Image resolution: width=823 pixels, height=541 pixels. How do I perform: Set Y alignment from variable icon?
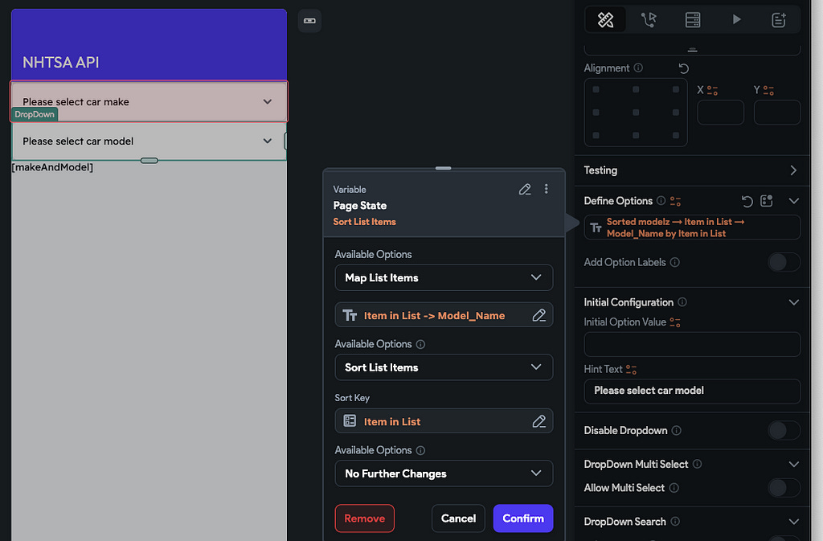click(768, 90)
